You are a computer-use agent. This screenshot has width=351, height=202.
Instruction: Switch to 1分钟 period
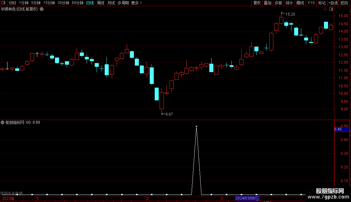point(24,3)
